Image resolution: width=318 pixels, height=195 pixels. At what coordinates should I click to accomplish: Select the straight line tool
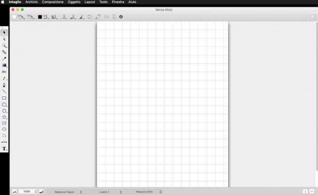click(4, 91)
